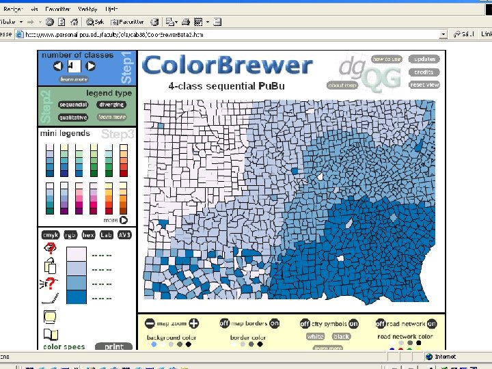492x369 pixels.
Task: Turn map borders on
Action: click(275, 323)
